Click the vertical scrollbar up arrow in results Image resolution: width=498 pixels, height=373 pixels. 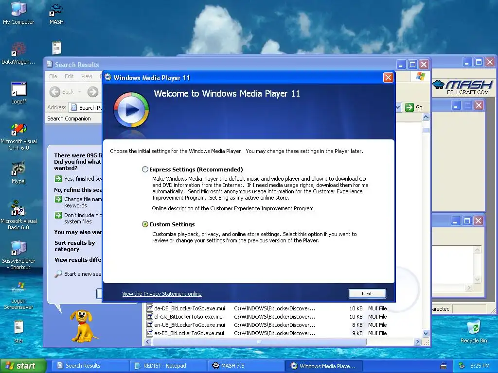pyautogui.click(x=426, y=117)
